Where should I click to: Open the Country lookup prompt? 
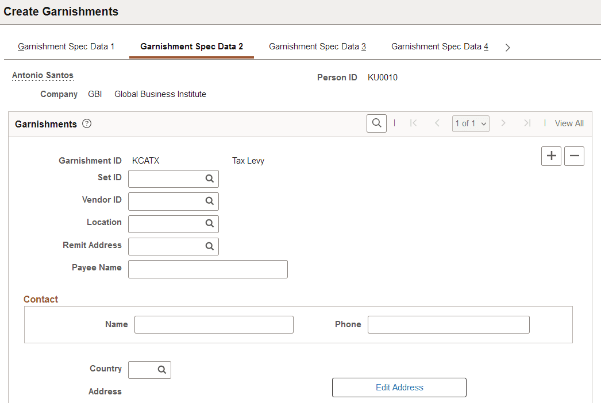pyautogui.click(x=161, y=370)
